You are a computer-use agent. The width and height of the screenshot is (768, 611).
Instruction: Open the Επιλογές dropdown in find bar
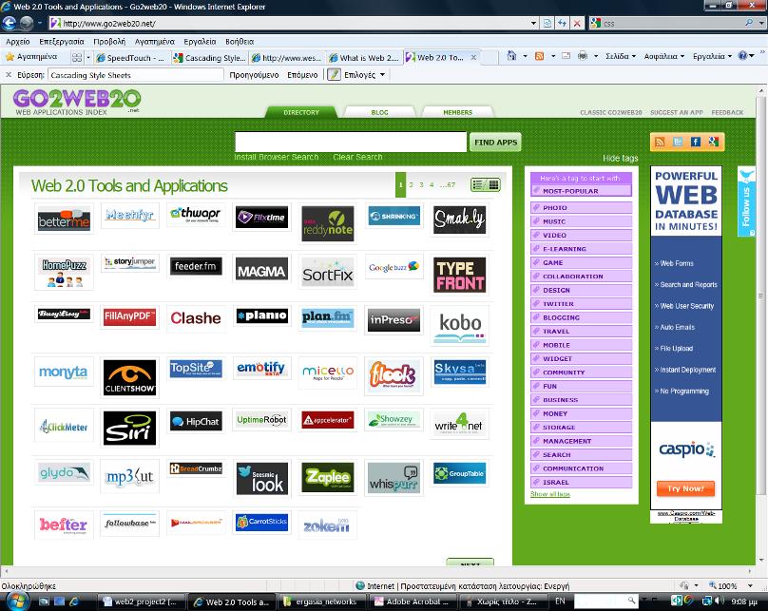(364, 75)
